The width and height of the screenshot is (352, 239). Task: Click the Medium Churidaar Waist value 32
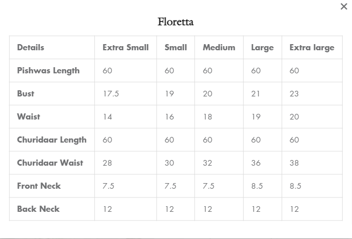(207, 163)
